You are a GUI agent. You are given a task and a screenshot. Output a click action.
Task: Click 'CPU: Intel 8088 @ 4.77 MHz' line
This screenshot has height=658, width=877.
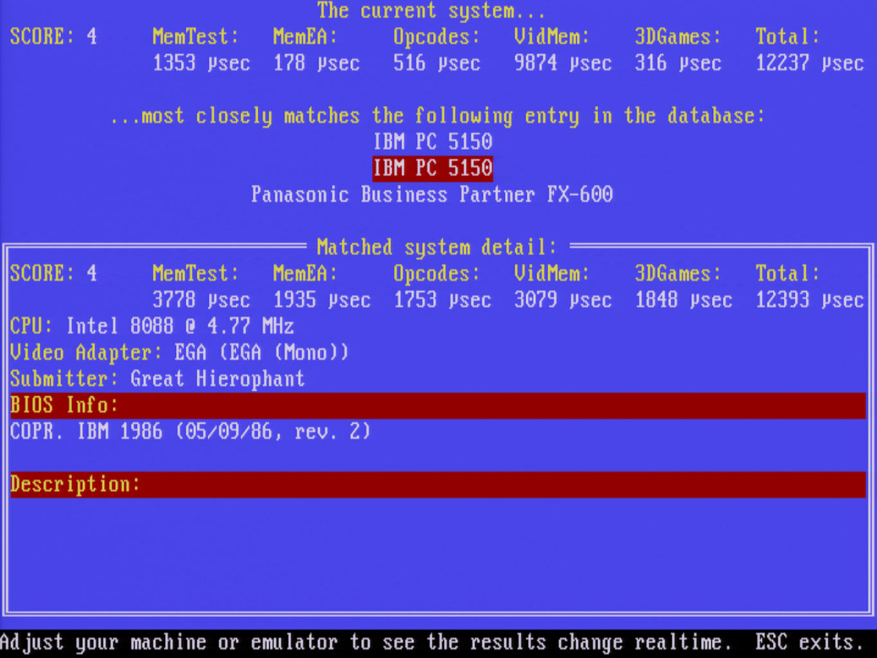[x=152, y=326]
